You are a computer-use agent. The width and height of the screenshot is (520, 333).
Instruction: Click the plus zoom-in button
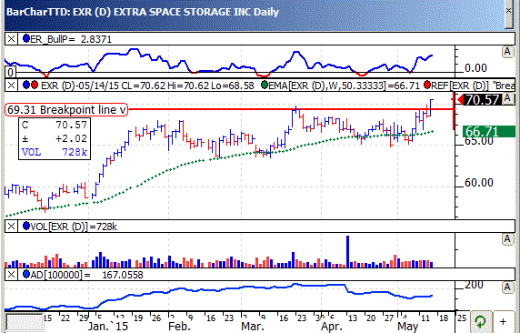[x=504, y=321]
